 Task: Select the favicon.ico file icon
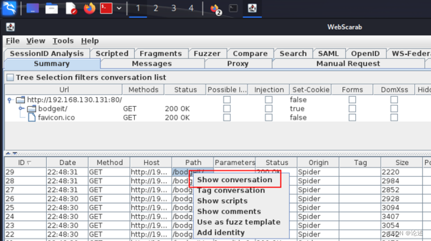point(32,117)
